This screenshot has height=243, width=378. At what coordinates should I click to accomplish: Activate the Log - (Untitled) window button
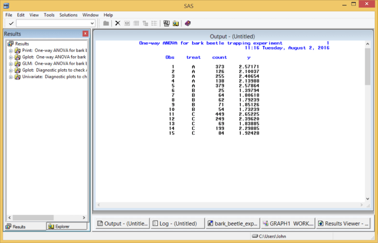[178, 224]
